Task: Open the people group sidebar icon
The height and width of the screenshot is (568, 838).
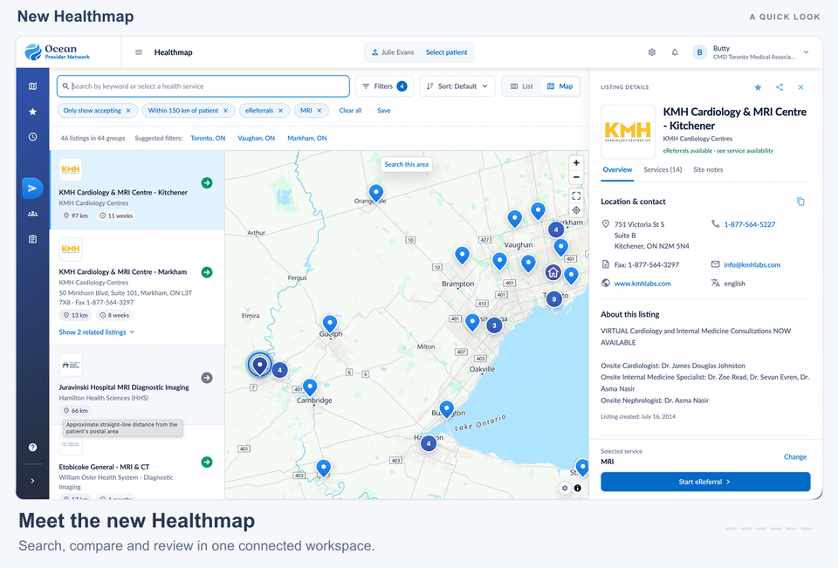Action: pos(32,214)
